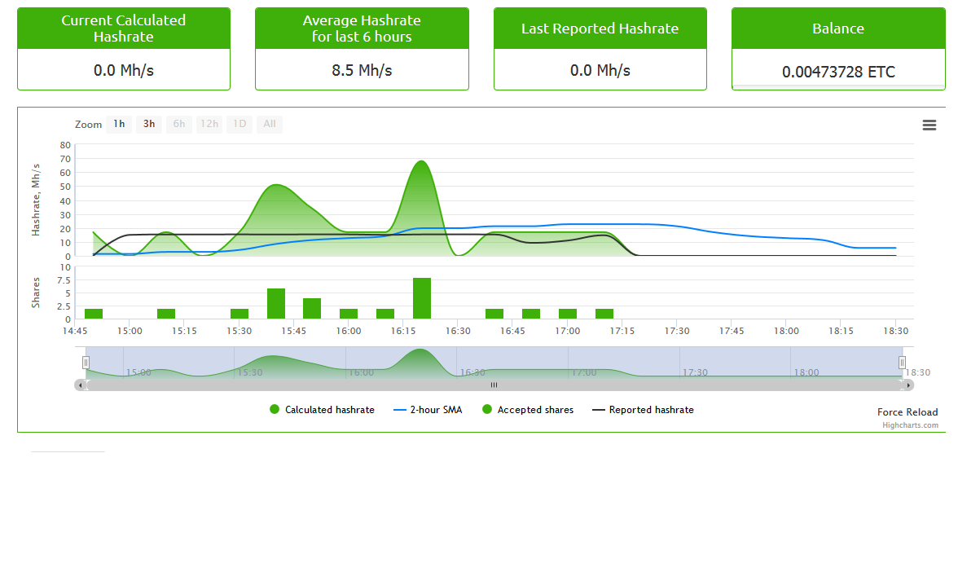958x572 pixels.
Task: Toggle Calculated hashrate series in legend
Action: (322, 409)
